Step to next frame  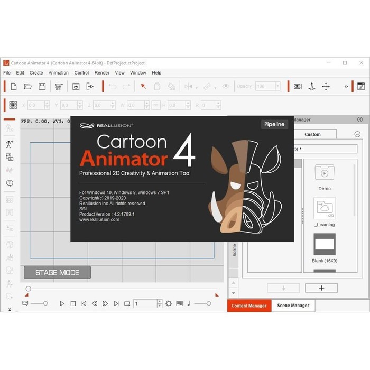(105, 303)
